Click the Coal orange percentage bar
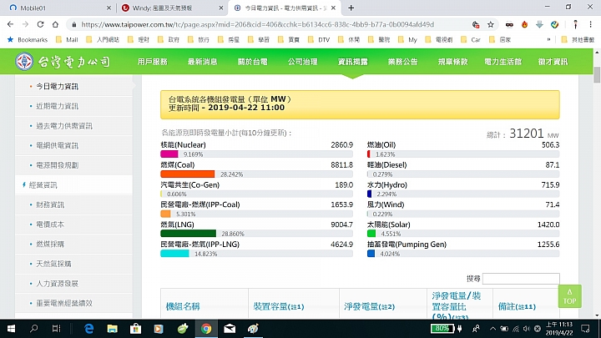 (188, 174)
